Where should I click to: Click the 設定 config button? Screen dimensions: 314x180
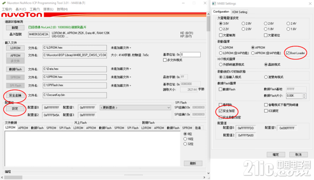point(15,109)
